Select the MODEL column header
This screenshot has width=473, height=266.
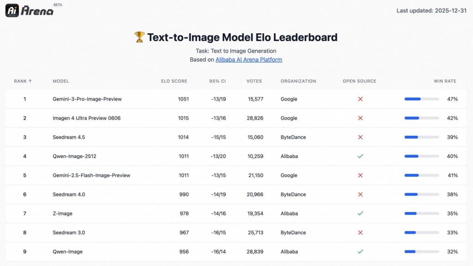(x=60, y=81)
